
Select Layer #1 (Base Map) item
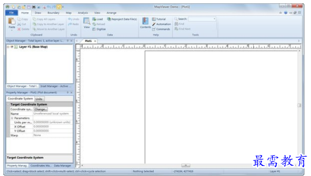click(x=33, y=47)
